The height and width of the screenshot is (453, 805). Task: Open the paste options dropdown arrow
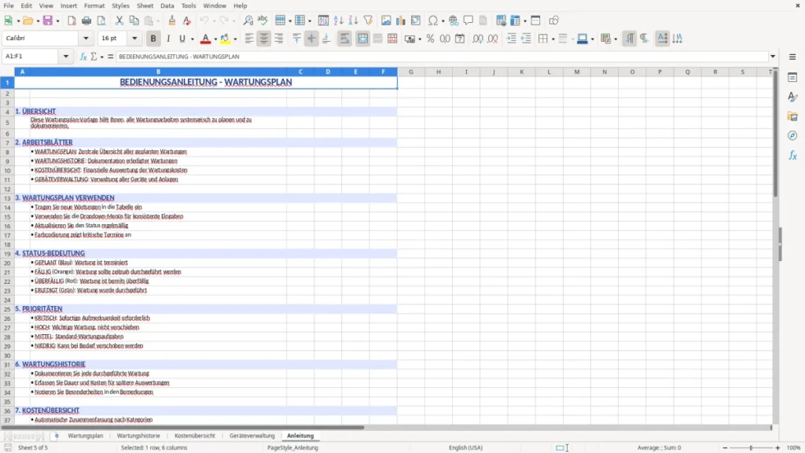coord(158,21)
